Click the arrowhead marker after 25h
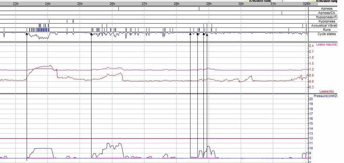Screen dimensions: 344x163 click(x=91, y=33)
